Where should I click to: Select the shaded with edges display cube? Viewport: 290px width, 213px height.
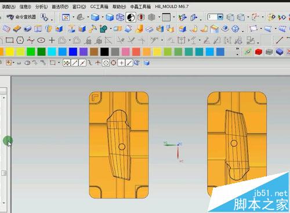point(95,17)
